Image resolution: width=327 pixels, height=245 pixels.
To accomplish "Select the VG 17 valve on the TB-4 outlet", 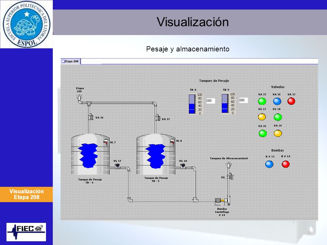I will click(118, 166).
